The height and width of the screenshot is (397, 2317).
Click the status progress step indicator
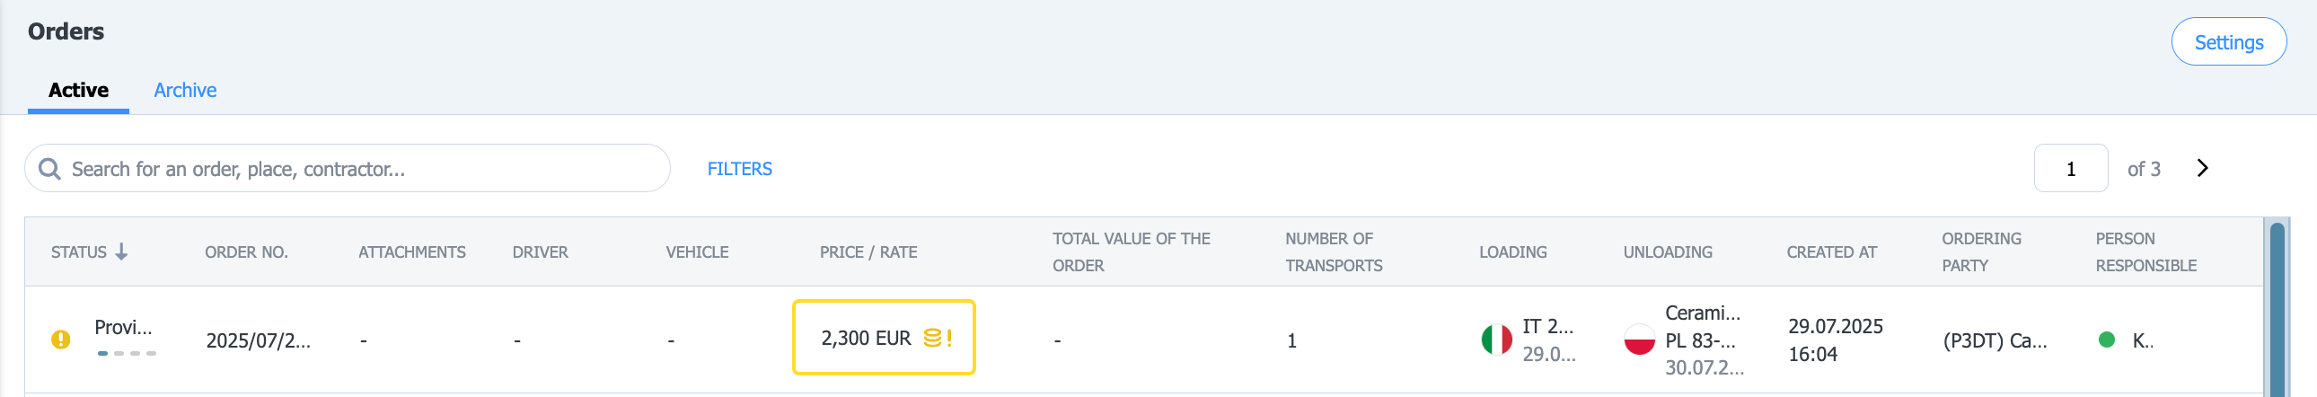click(x=127, y=354)
